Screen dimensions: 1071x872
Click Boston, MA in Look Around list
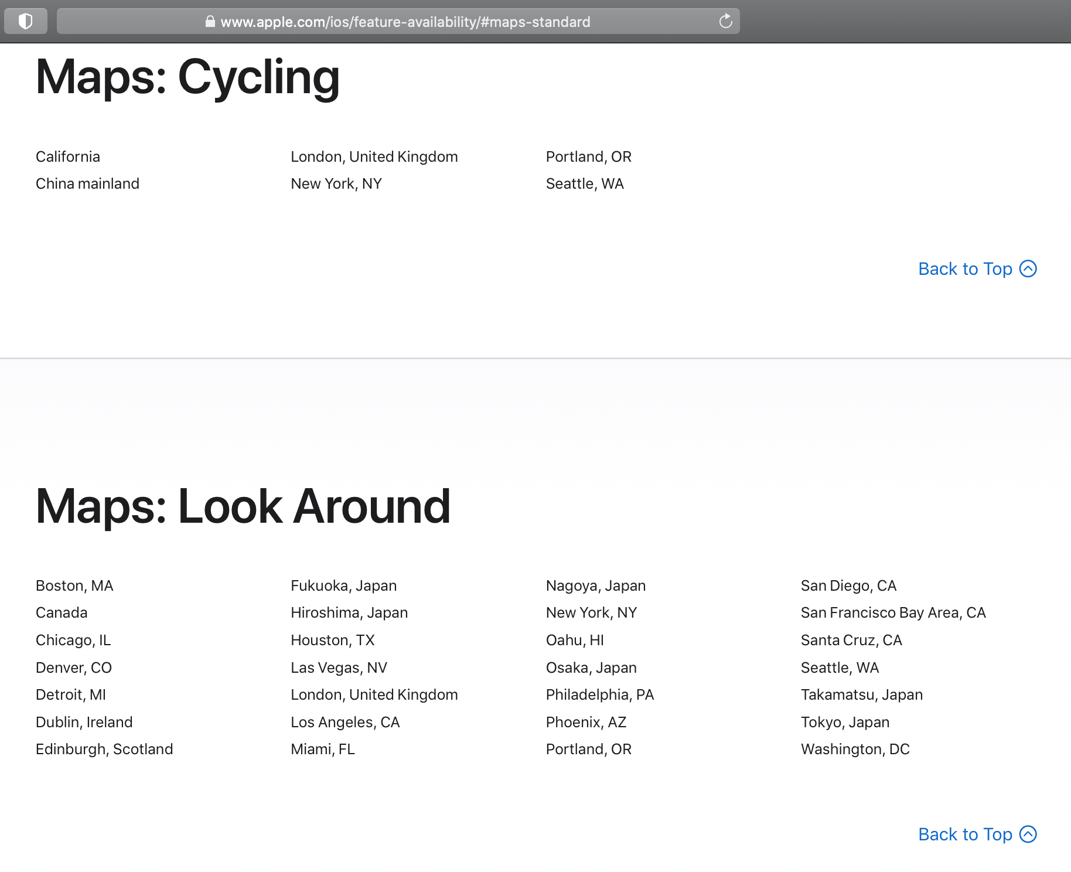[74, 586]
